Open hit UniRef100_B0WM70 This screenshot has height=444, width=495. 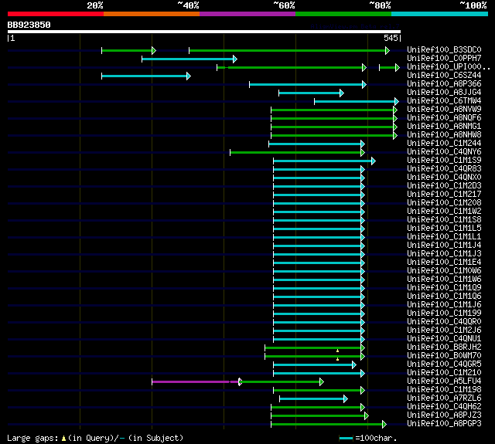tap(444, 356)
